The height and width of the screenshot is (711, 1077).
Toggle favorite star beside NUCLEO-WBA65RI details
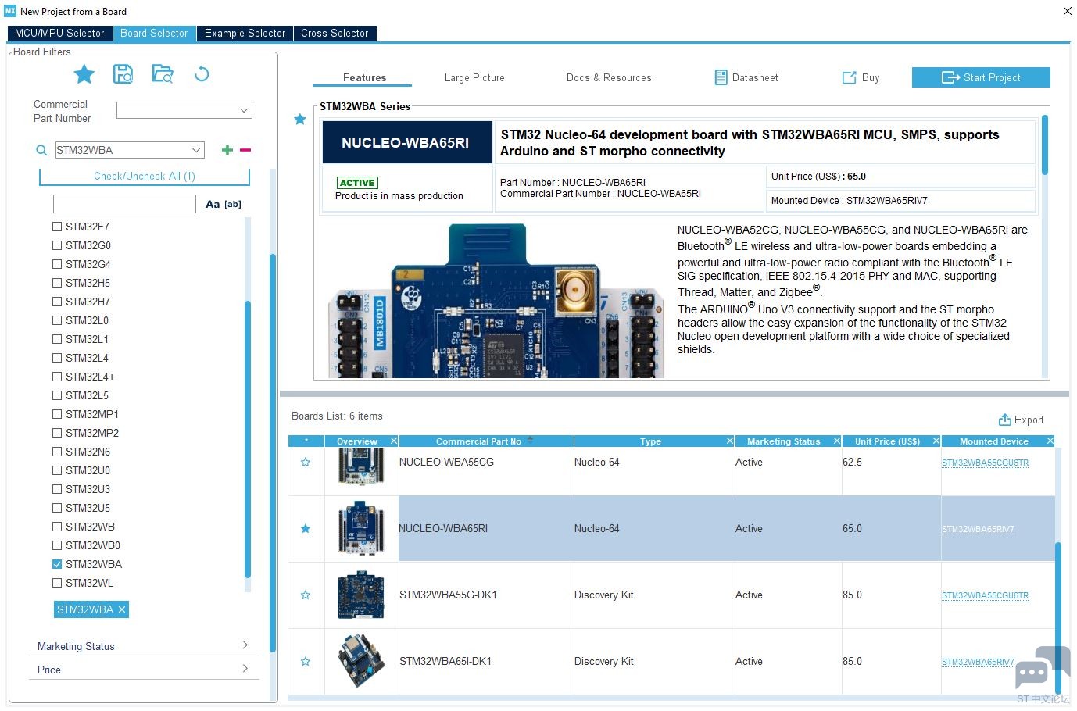point(299,120)
